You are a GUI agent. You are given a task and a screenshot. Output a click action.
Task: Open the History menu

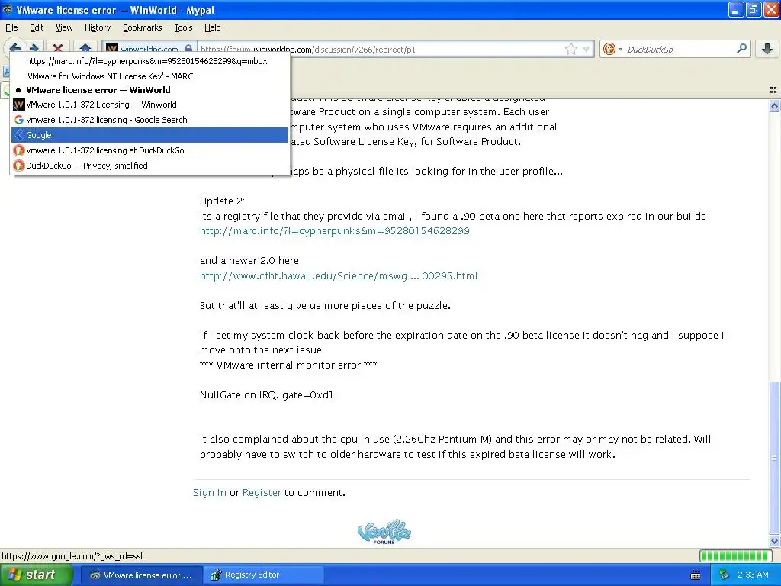[97, 27]
